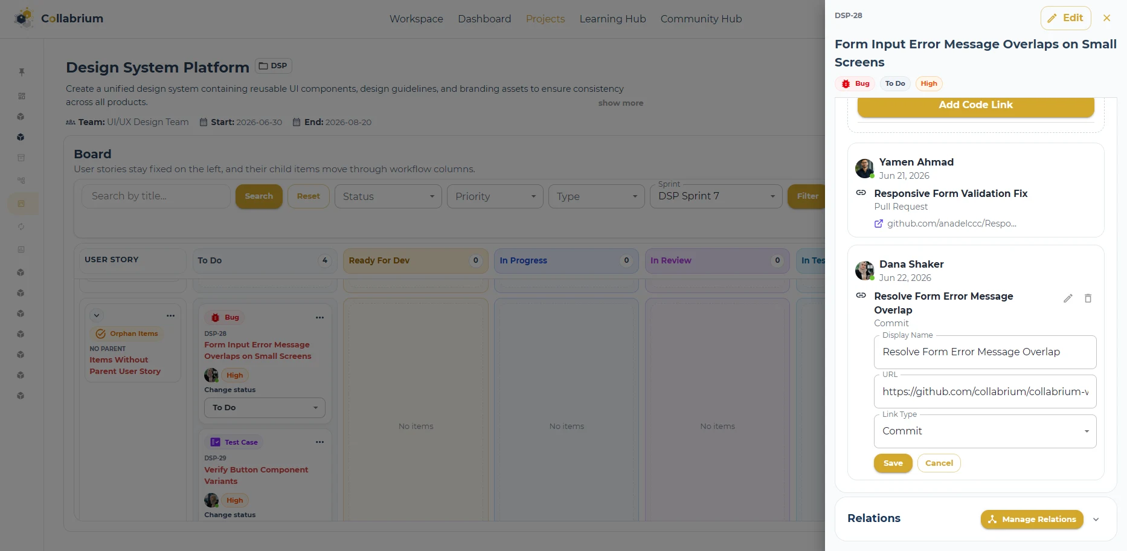Click the pin icon in the left sidebar
Screen dimensions: 1127x551
[22, 72]
